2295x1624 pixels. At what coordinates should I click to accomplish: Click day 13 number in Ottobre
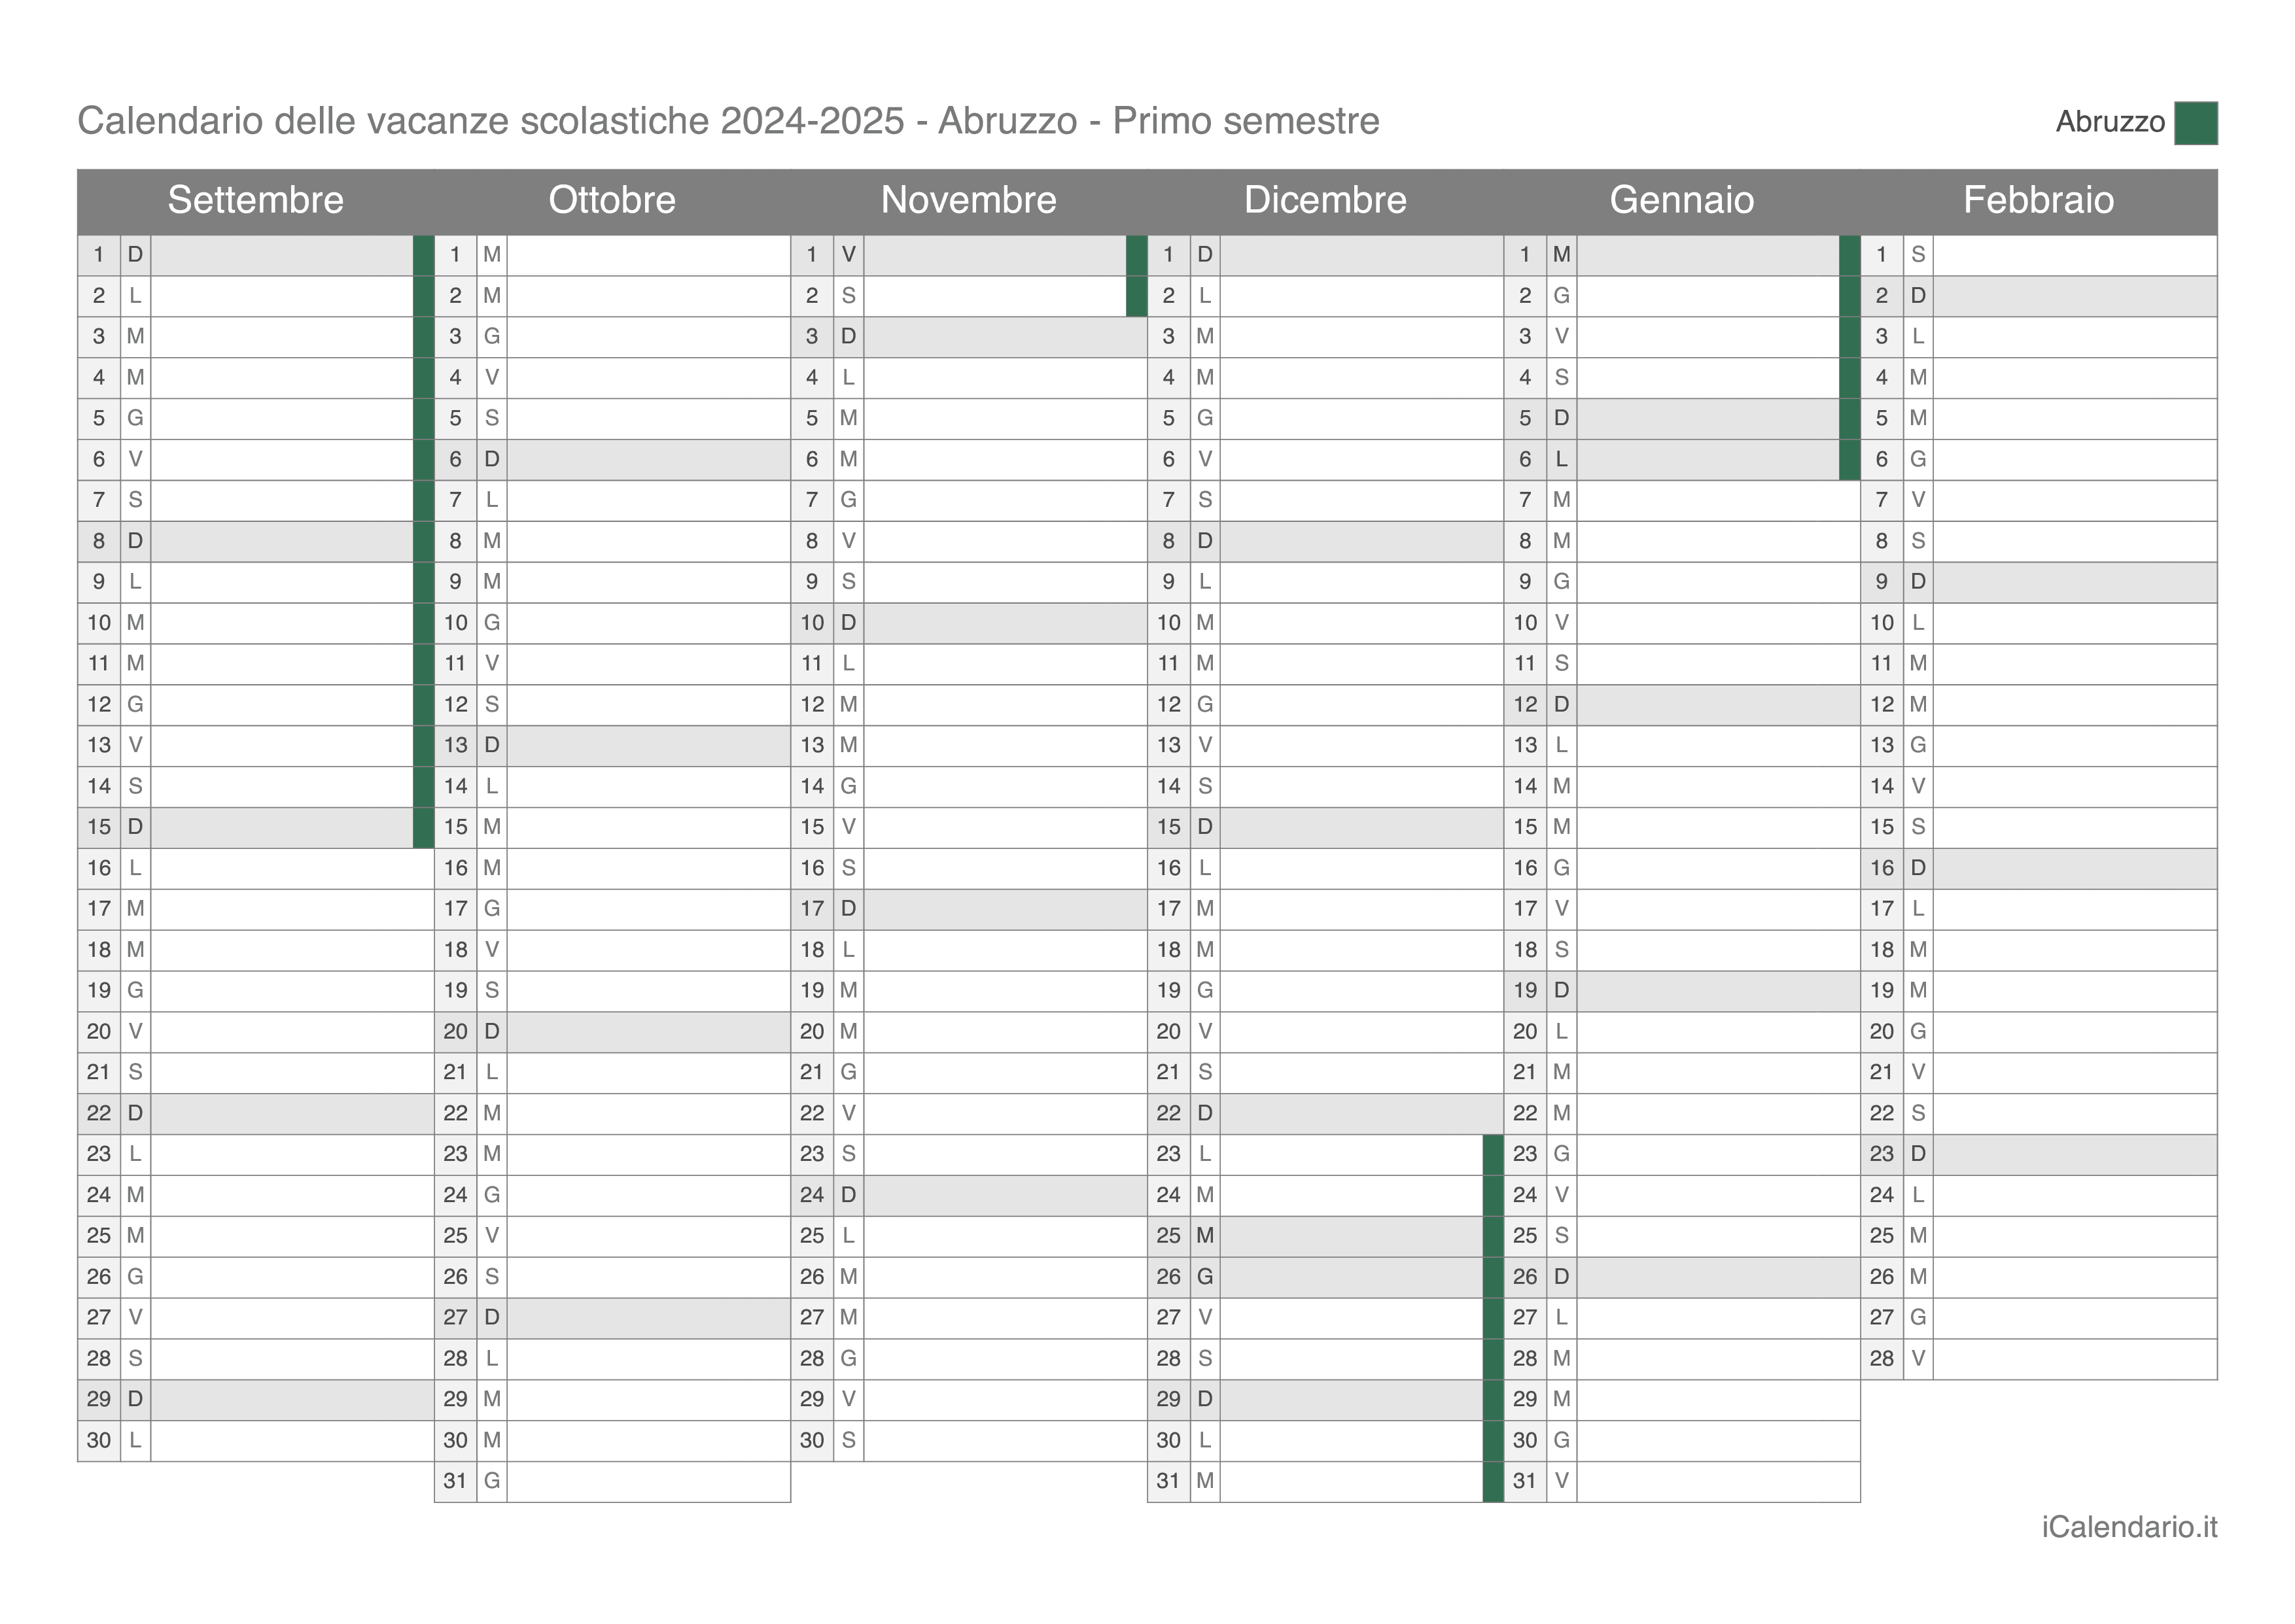tap(456, 745)
